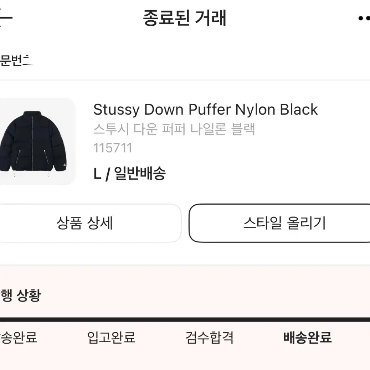Screen dimensions: 370x370
Task: Click the black progress status bar
Action: (185, 319)
